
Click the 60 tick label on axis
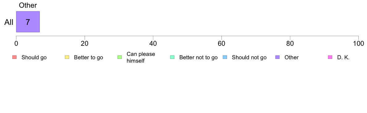point(221,44)
